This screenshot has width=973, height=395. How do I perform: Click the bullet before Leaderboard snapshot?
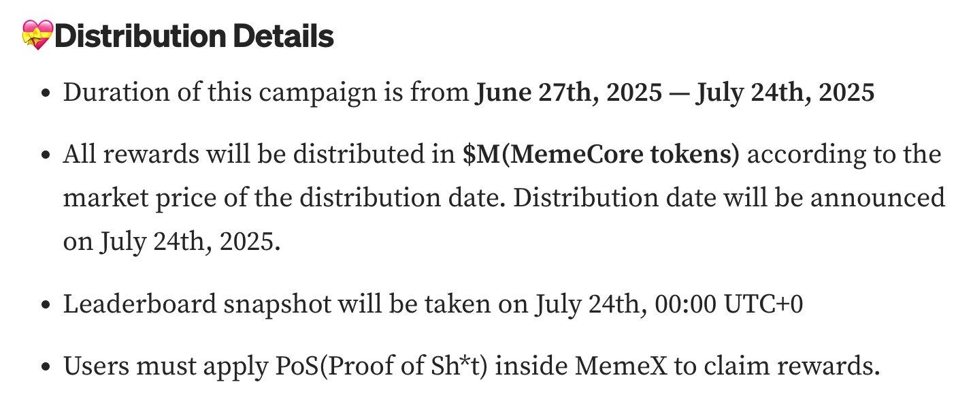click(x=46, y=306)
